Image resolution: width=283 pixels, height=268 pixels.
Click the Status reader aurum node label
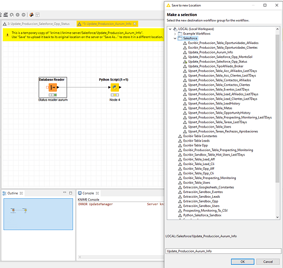pos(53,100)
